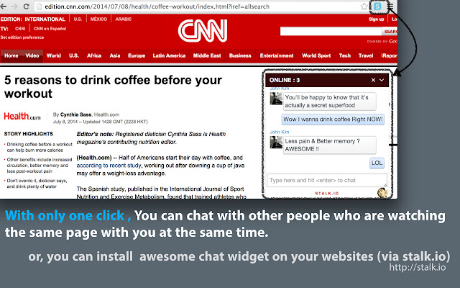Viewport: 460px width, 288px height.
Task: Open the Europe nav item
Action: click(x=137, y=55)
